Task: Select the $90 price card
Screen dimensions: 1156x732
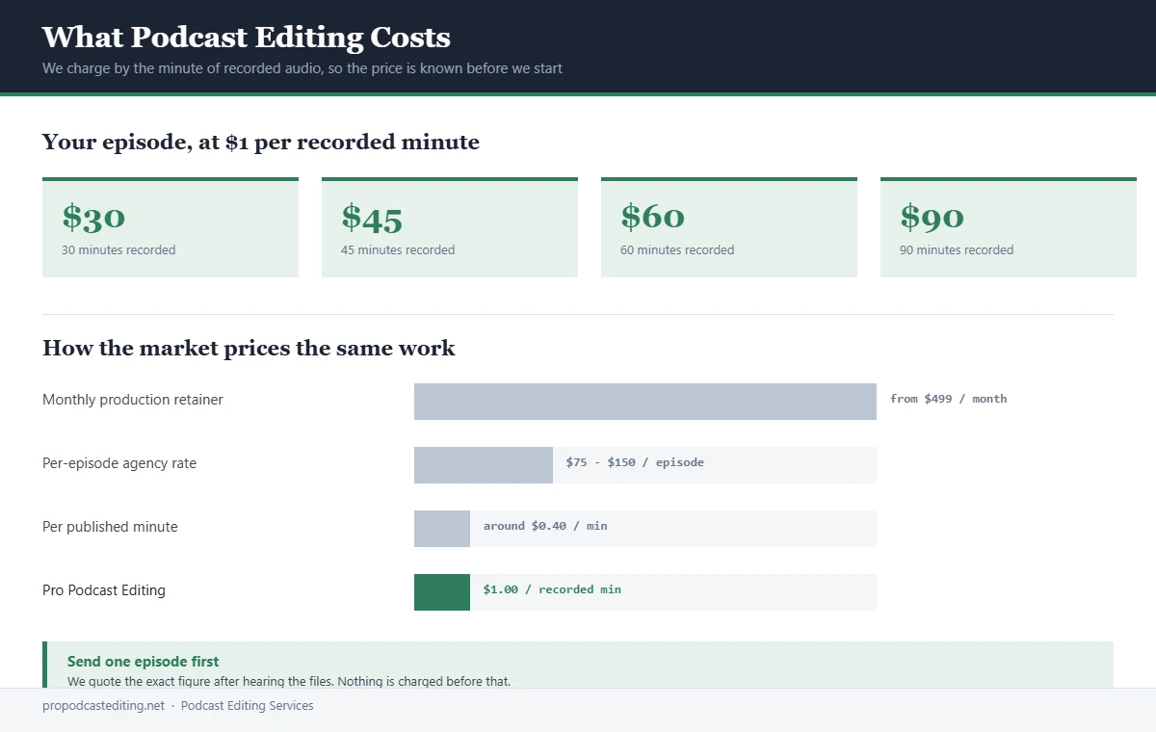Action: coord(1009,227)
